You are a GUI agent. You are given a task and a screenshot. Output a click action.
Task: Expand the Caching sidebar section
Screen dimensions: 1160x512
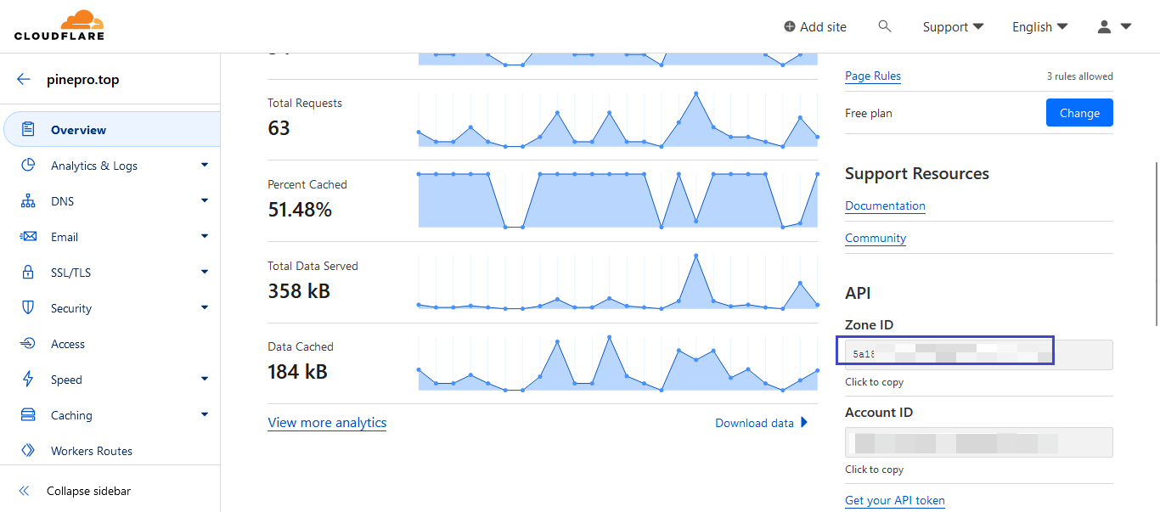pyautogui.click(x=205, y=415)
